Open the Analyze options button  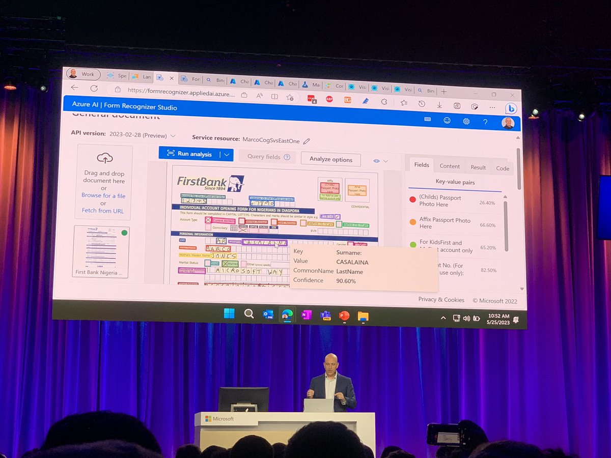[331, 159]
